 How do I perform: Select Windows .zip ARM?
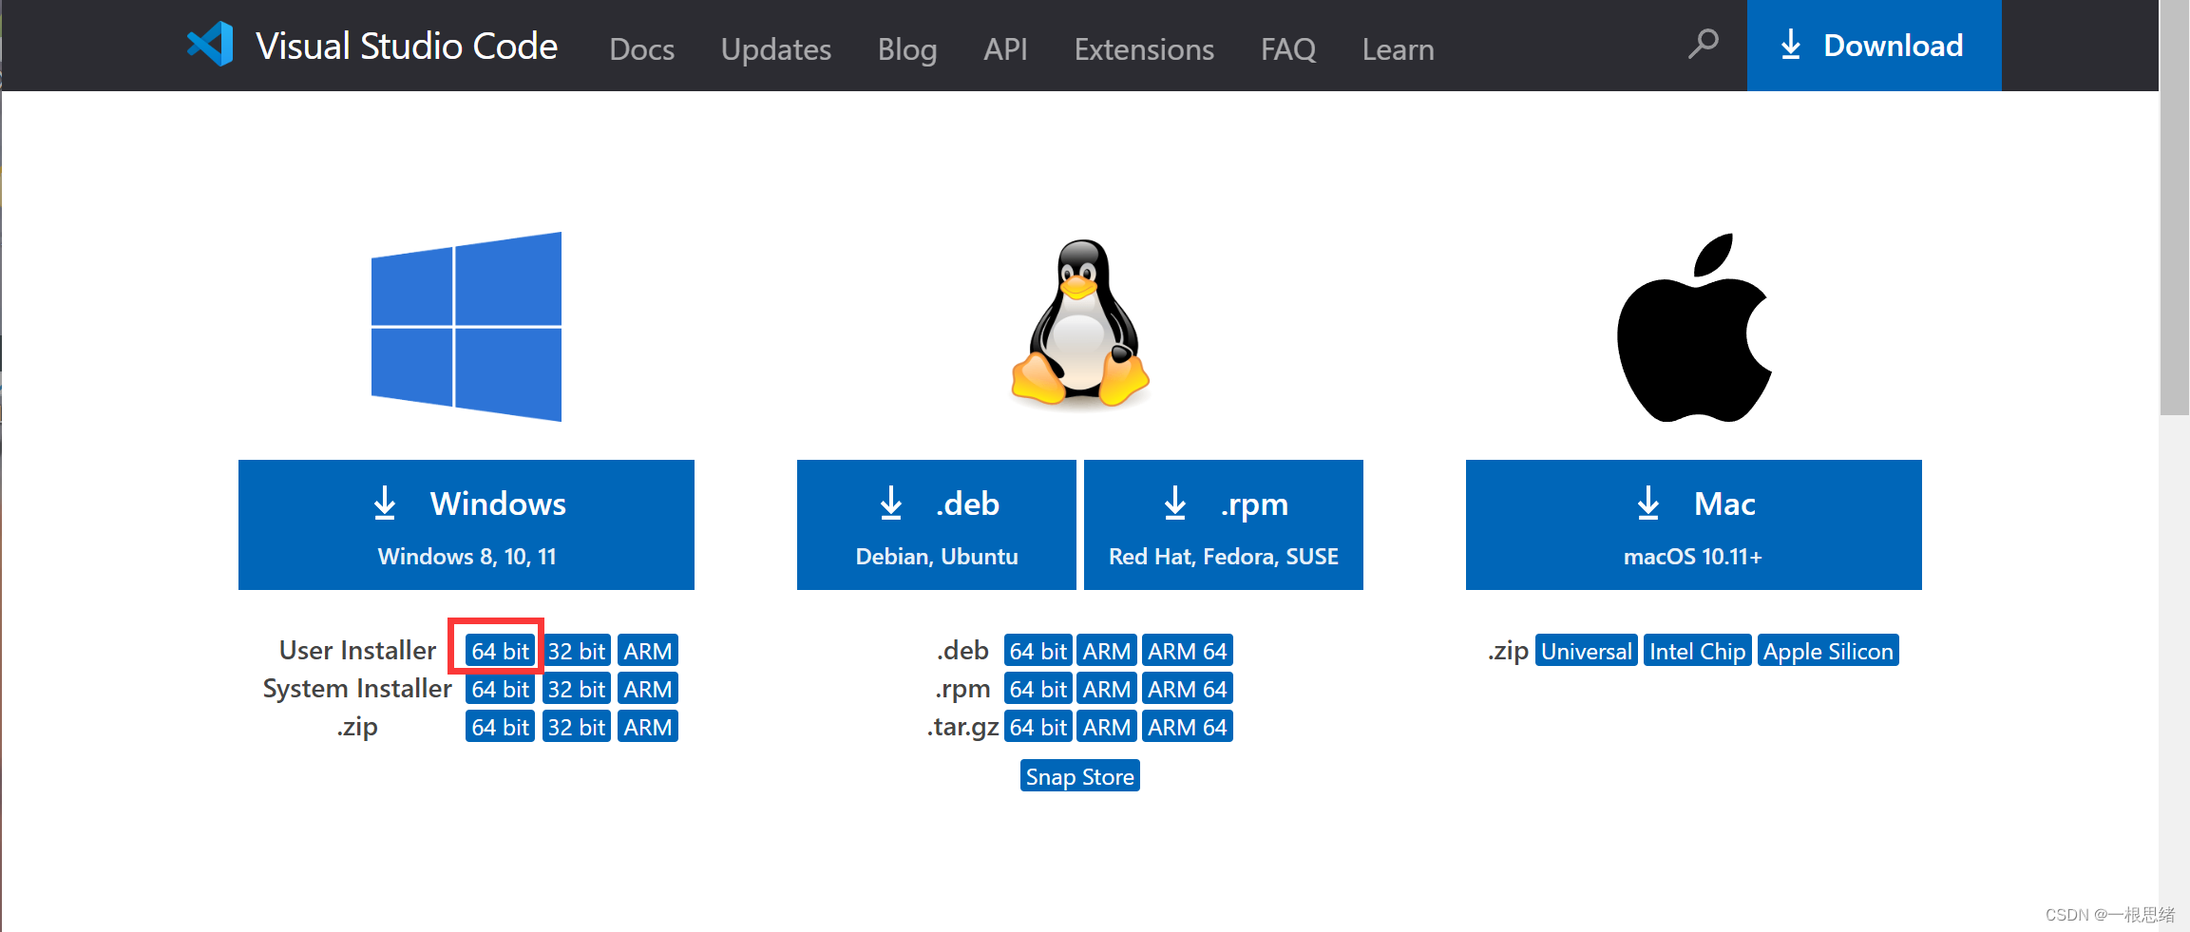tap(648, 727)
